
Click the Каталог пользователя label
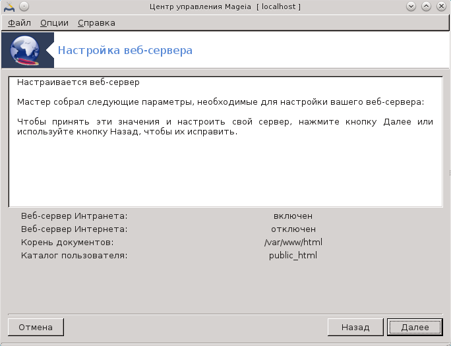click(75, 256)
